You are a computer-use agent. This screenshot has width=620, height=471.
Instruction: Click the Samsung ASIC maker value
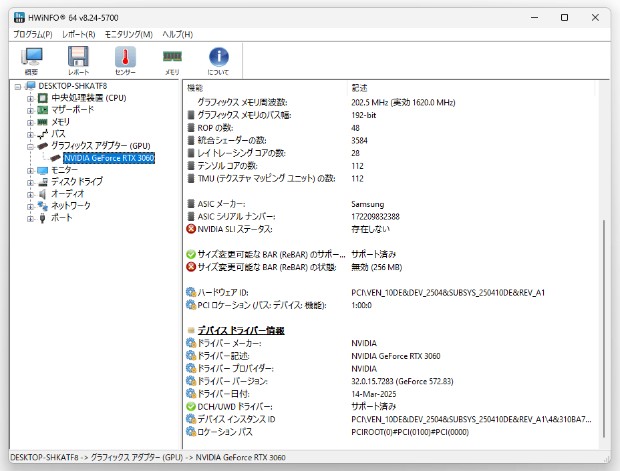point(367,204)
